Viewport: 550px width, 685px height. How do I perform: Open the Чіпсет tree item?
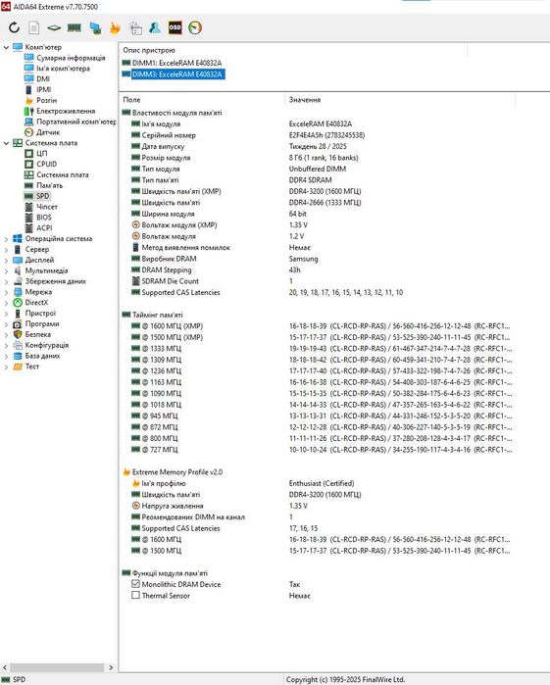pos(47,207)
